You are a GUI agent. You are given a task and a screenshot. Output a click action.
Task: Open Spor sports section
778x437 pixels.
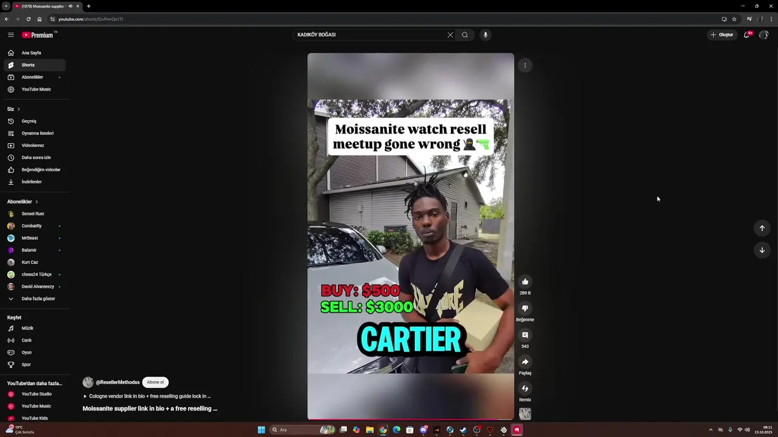pyautogui.click(x=34, y=365)
